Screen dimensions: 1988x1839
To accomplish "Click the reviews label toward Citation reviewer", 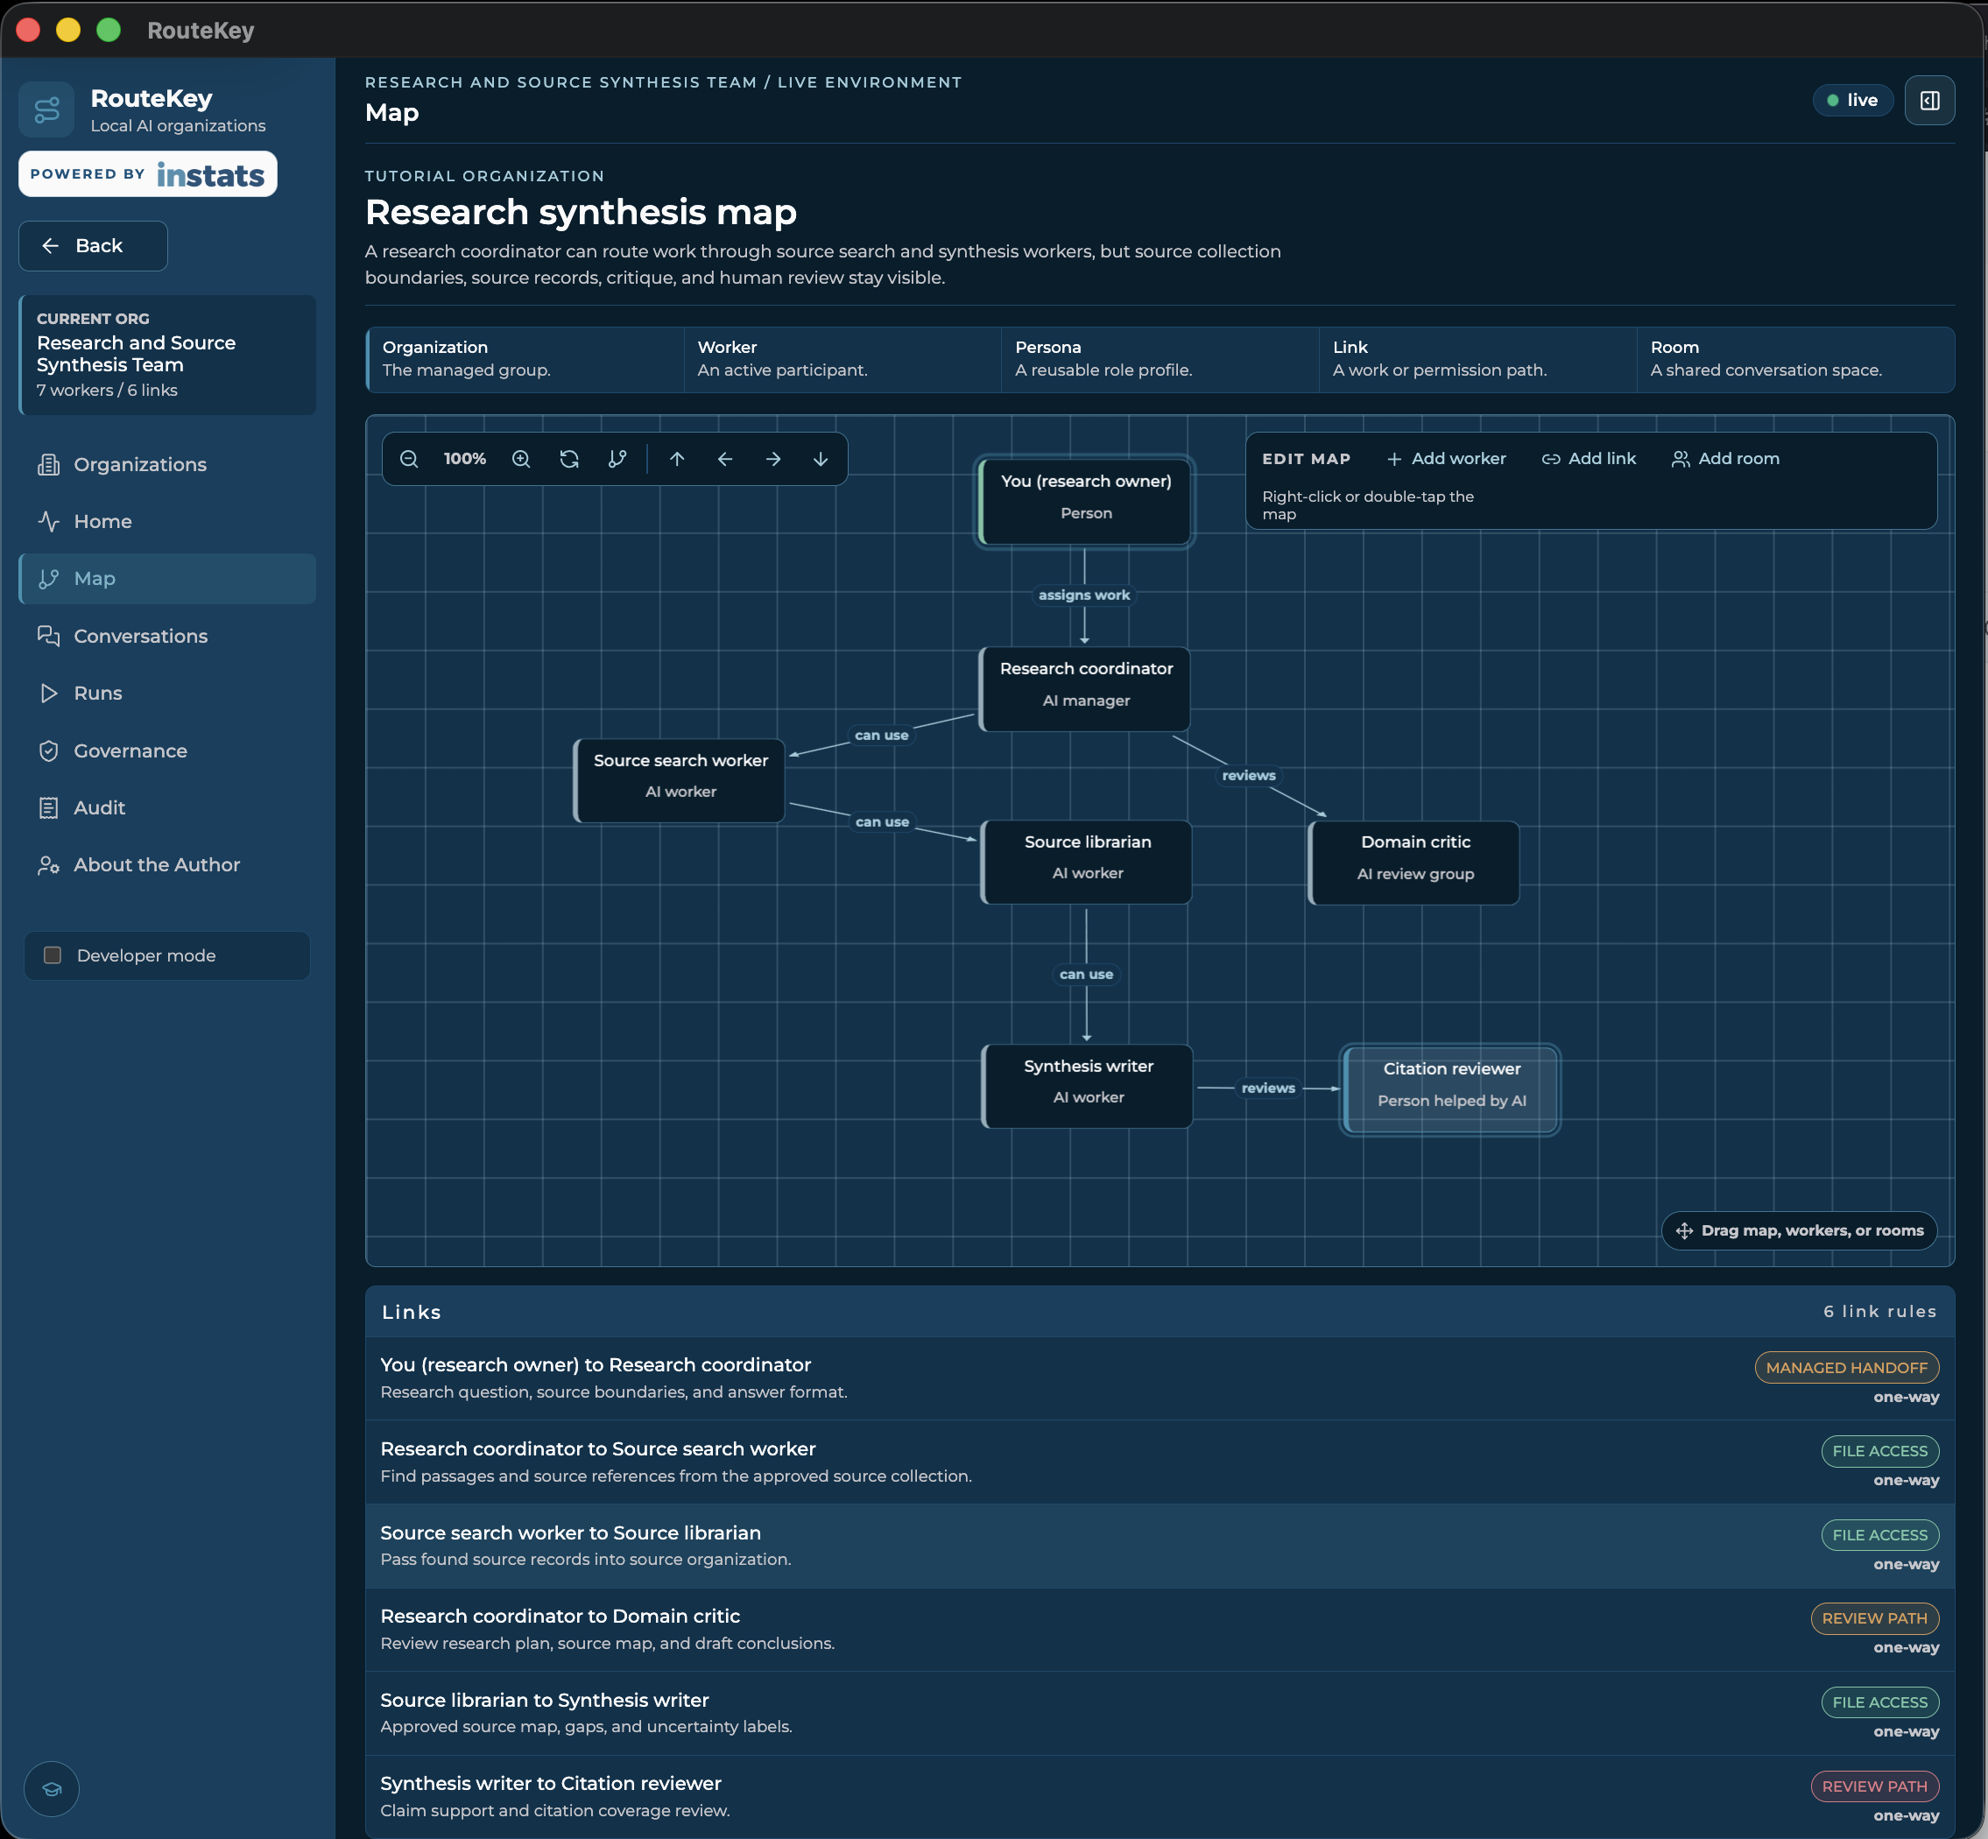I will coord(1269,1088).
